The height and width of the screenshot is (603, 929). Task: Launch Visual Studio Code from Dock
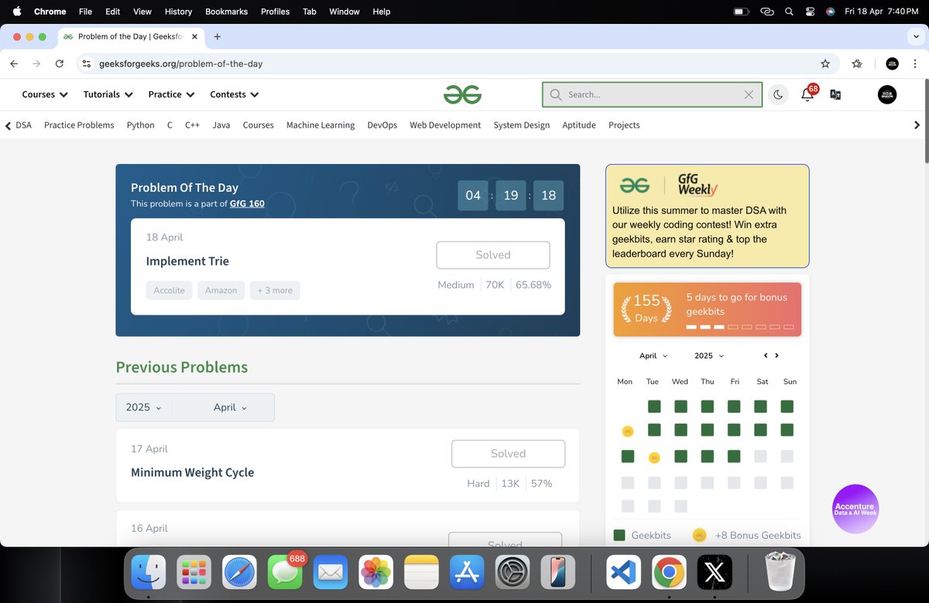click(x=622, y=573)
